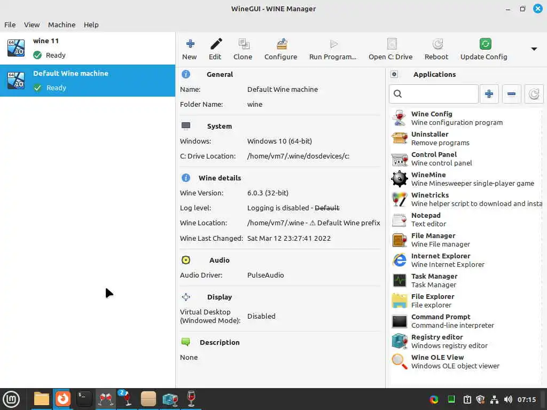This screenshot has height=410, width=547.
Task: Open Registry editor application
Action: (x=466, y=341)
